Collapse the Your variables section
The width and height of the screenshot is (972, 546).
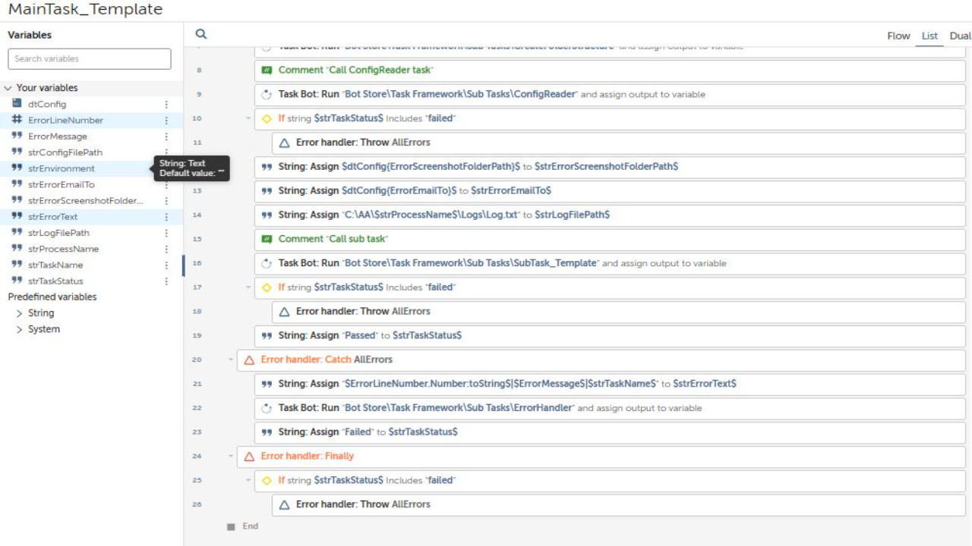point(8,88)
